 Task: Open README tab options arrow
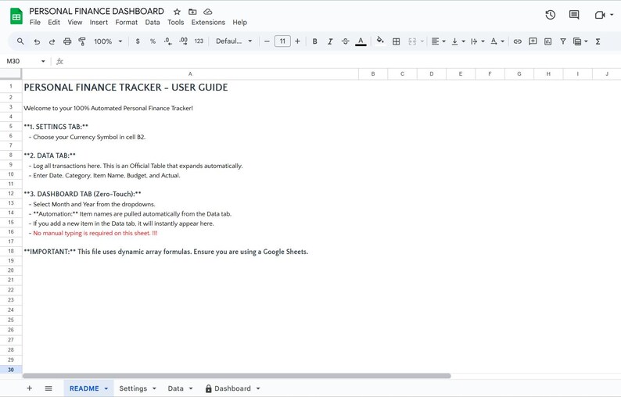coord(106,388)
